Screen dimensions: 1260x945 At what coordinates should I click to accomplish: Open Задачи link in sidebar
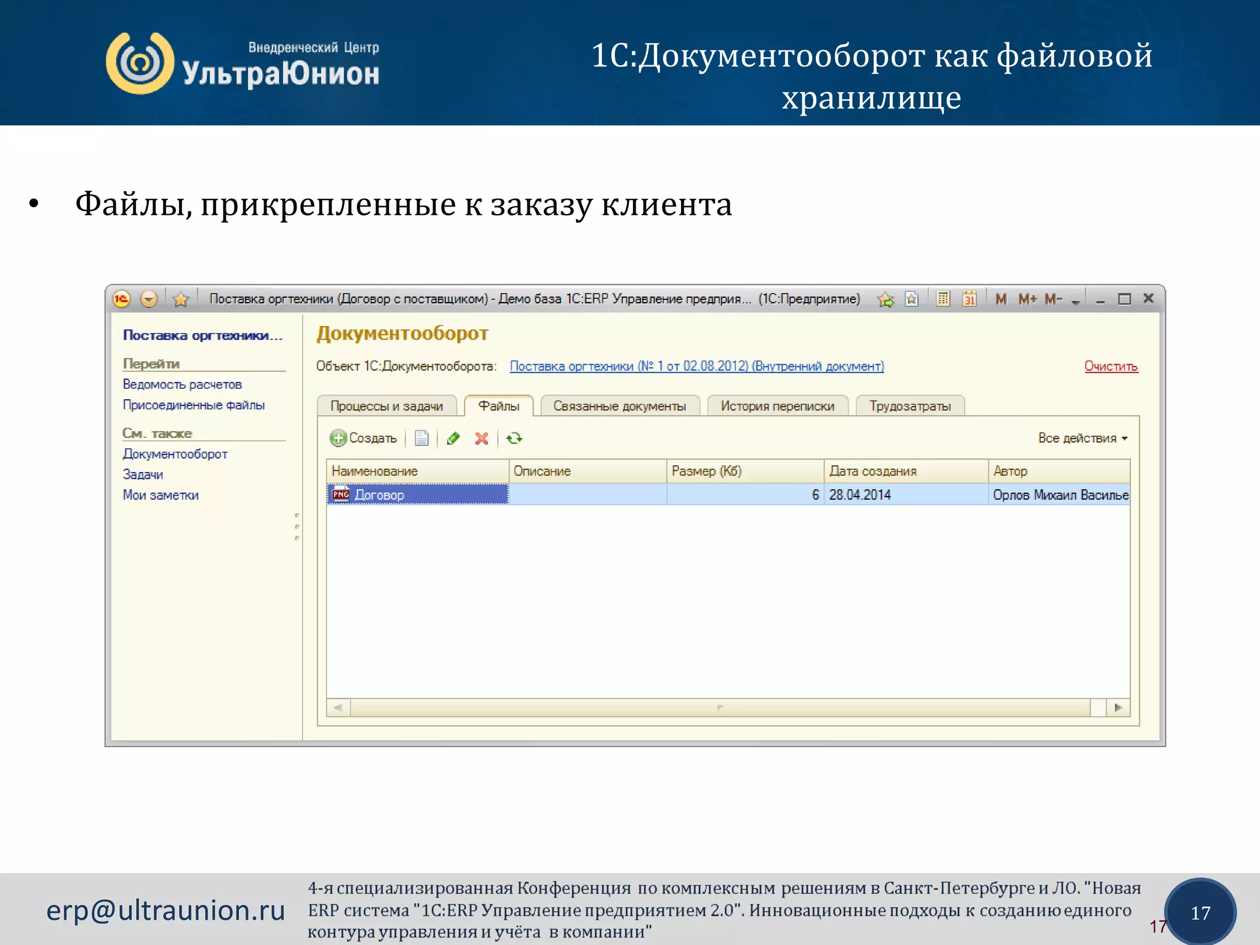click(143, 474)
